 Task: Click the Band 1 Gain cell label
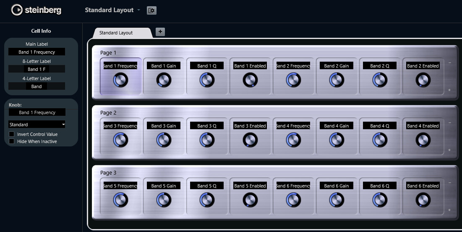[x=164, y=66]
